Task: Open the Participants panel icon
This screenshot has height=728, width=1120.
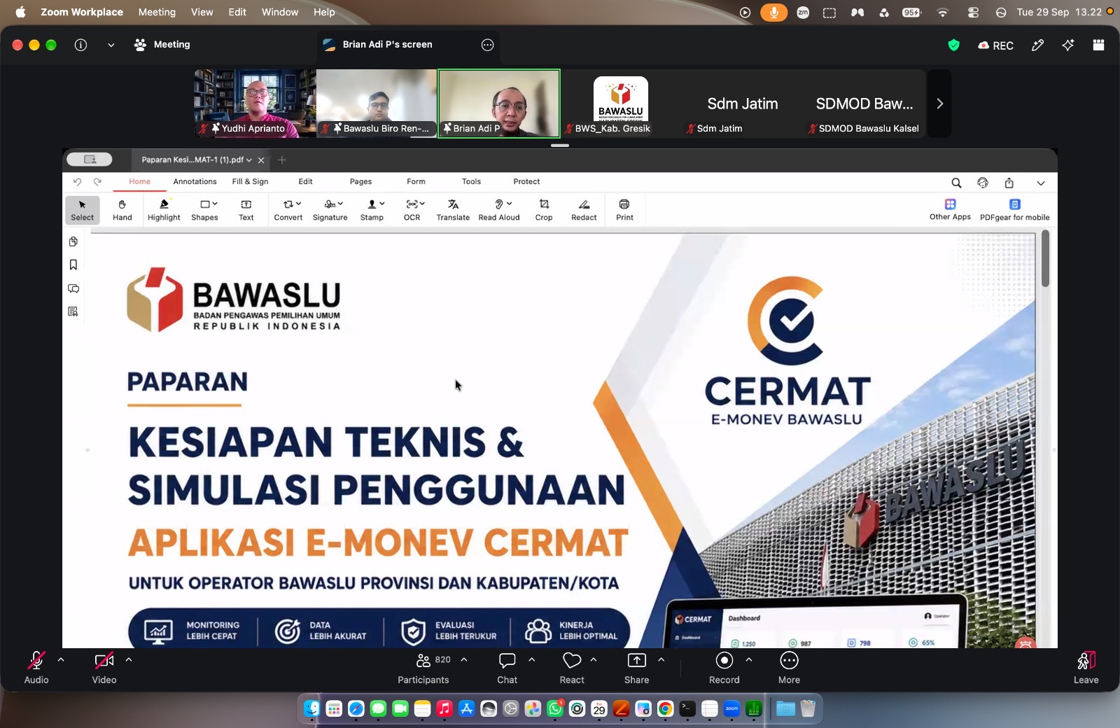Action: [423, 660]
